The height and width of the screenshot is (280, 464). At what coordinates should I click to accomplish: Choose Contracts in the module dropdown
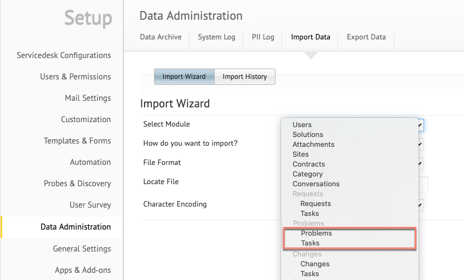point(308,164)
